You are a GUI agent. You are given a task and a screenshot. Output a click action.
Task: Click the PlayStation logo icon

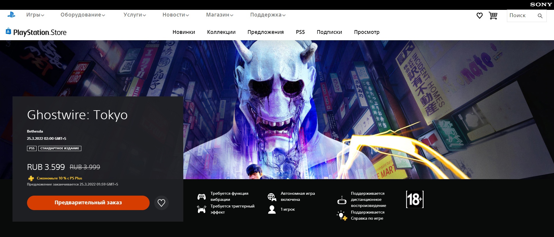[x=11, y=15]
